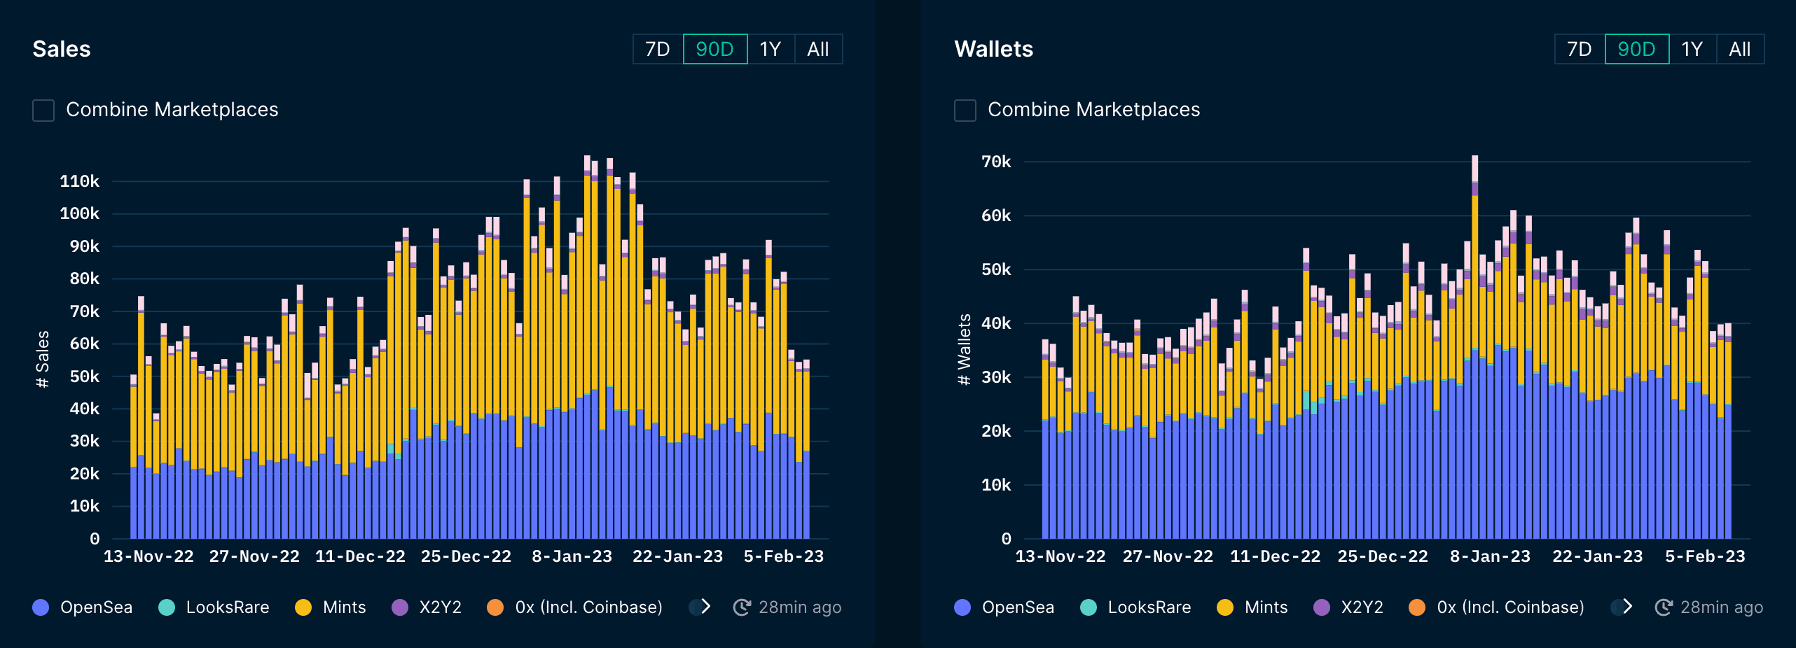Show next legend items in Sales chart
The height and width of the screenshot is (648, 1796).
pos(704,607)
